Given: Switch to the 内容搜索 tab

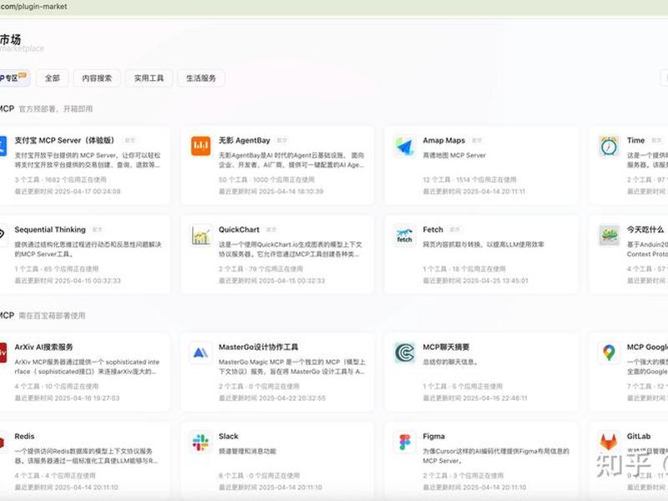Looking at the screenshot, I should pyautogui.click(x=97, y=78).
